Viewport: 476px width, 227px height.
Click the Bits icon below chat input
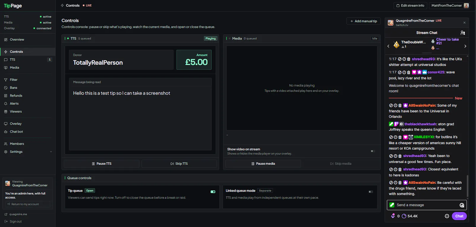[393, 216]
